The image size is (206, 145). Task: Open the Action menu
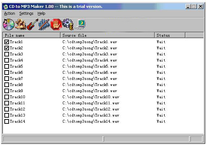(9, 13)
